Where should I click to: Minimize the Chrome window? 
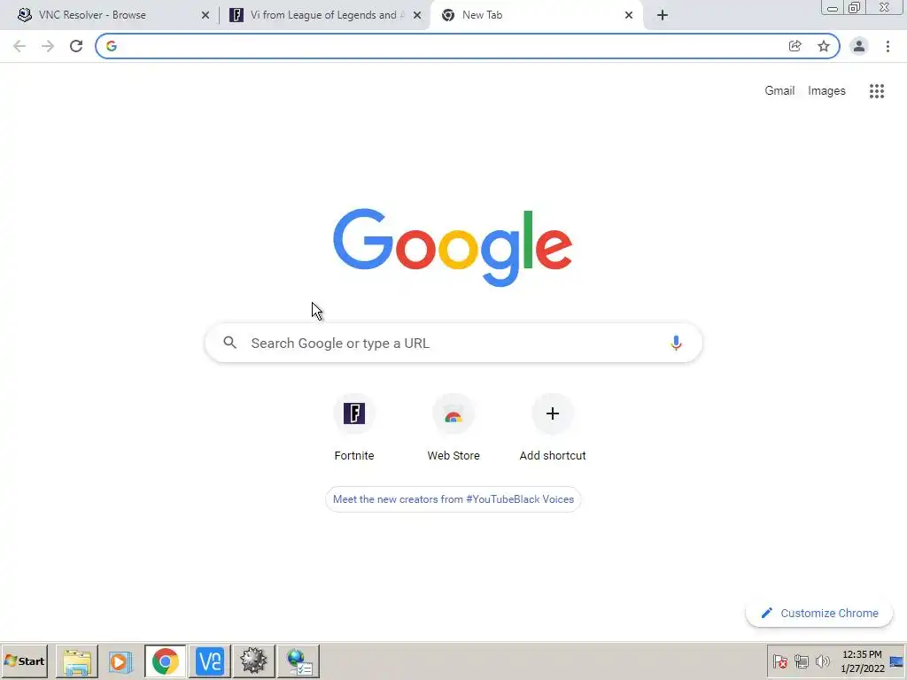[x=833, y=7]
